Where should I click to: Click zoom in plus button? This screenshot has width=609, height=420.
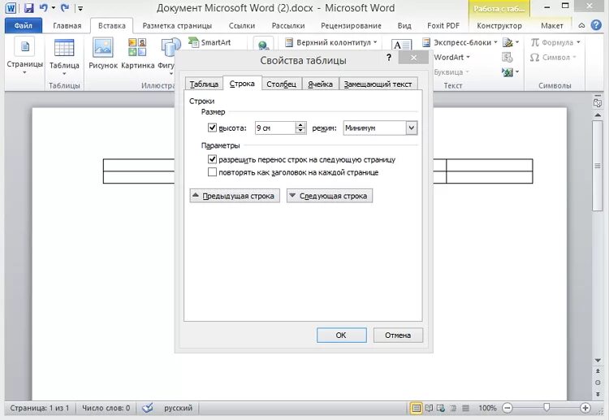point(585,408)
